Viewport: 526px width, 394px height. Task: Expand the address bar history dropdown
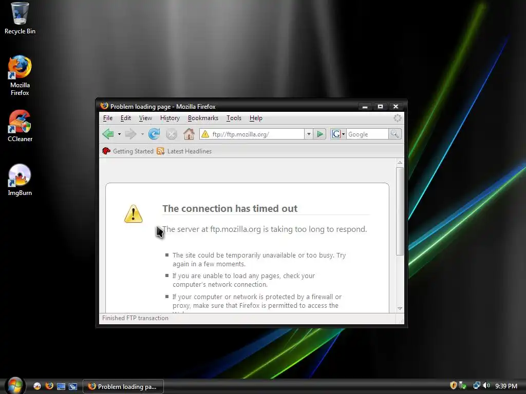309,134
